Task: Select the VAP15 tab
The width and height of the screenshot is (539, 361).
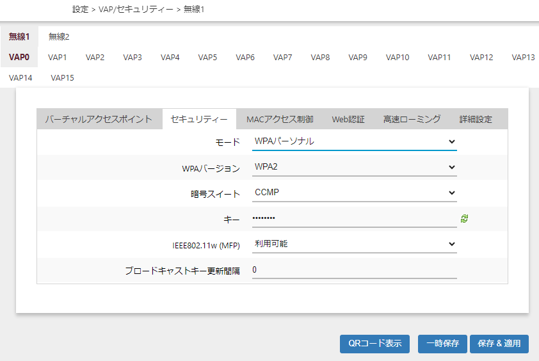Action: point(62,78)
